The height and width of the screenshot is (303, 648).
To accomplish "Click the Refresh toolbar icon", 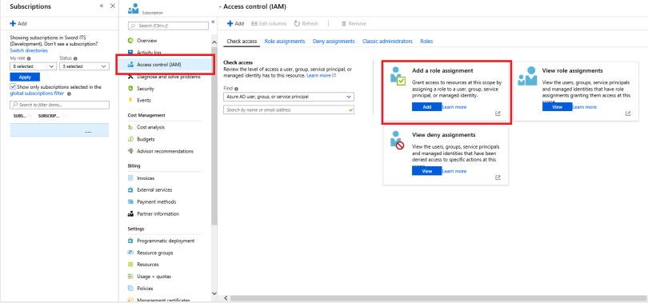I will (297, 23).
